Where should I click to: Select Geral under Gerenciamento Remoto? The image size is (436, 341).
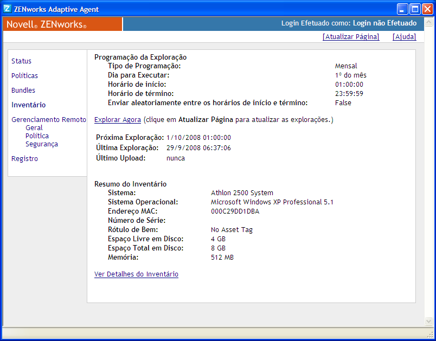click(34, 128)
